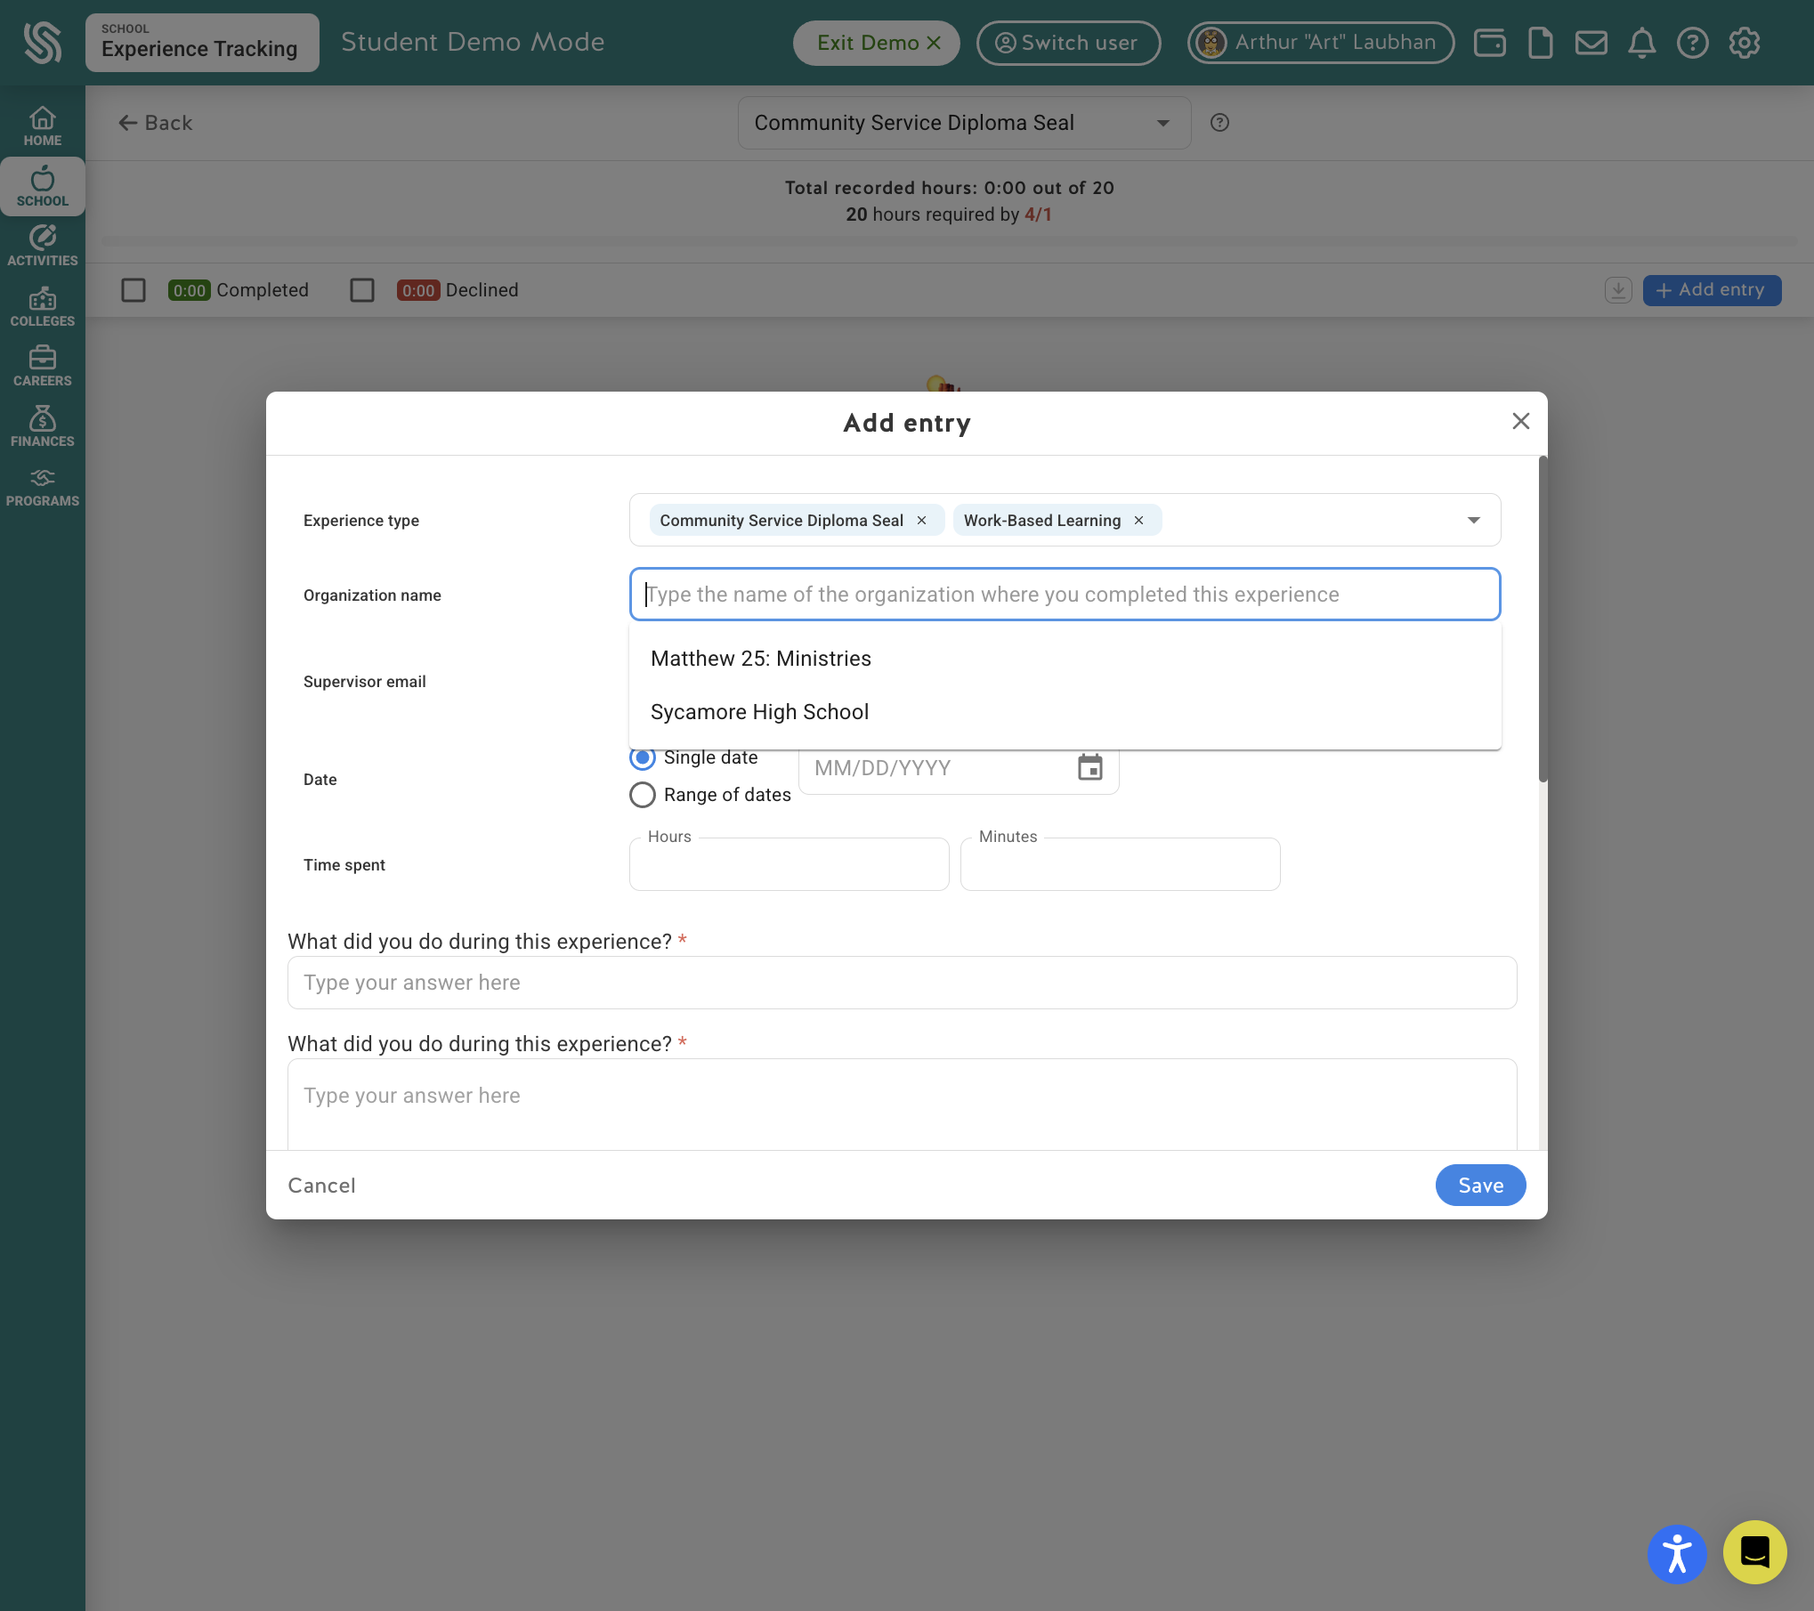Click the Hours input field
The height and width of the screenshot is (1611, 1814).
pos(789,864)
